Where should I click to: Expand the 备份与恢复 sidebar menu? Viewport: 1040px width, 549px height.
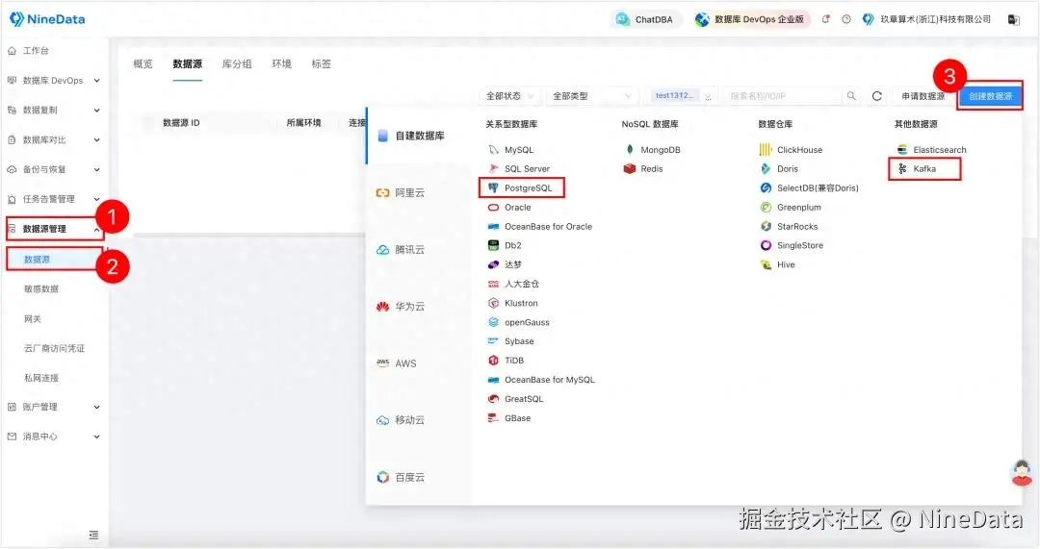click(x=54, y=169)
